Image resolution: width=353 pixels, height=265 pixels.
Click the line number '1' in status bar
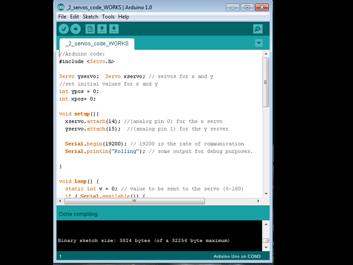60,256
